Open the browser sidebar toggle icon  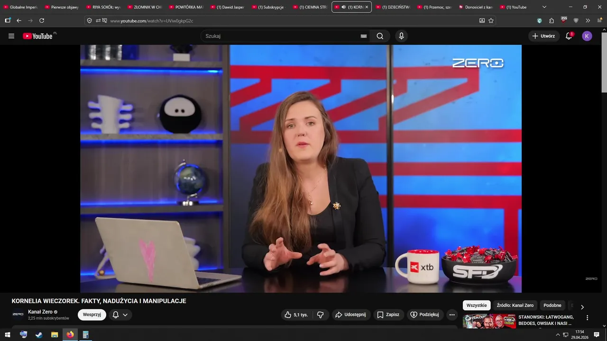coord(8,20)
